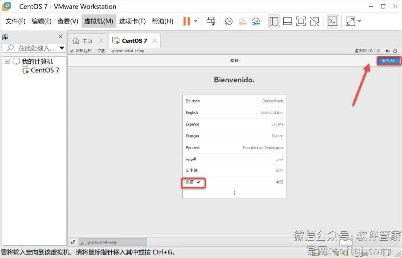Maximize the VMware Workstation window
402x258 pixels.
pos(383,6)
